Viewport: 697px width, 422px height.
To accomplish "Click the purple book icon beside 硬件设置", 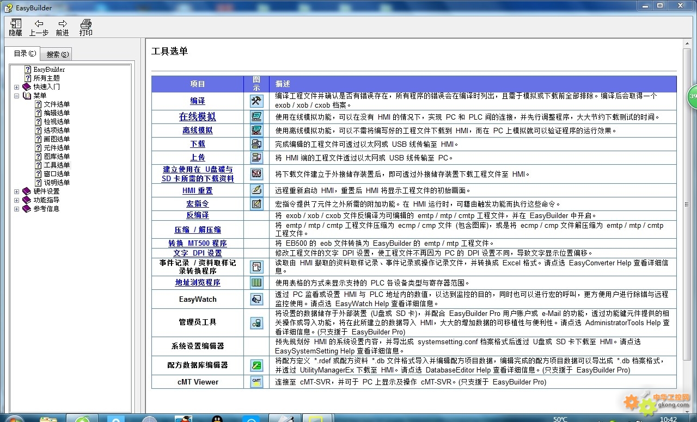I will tap(27, 191).
